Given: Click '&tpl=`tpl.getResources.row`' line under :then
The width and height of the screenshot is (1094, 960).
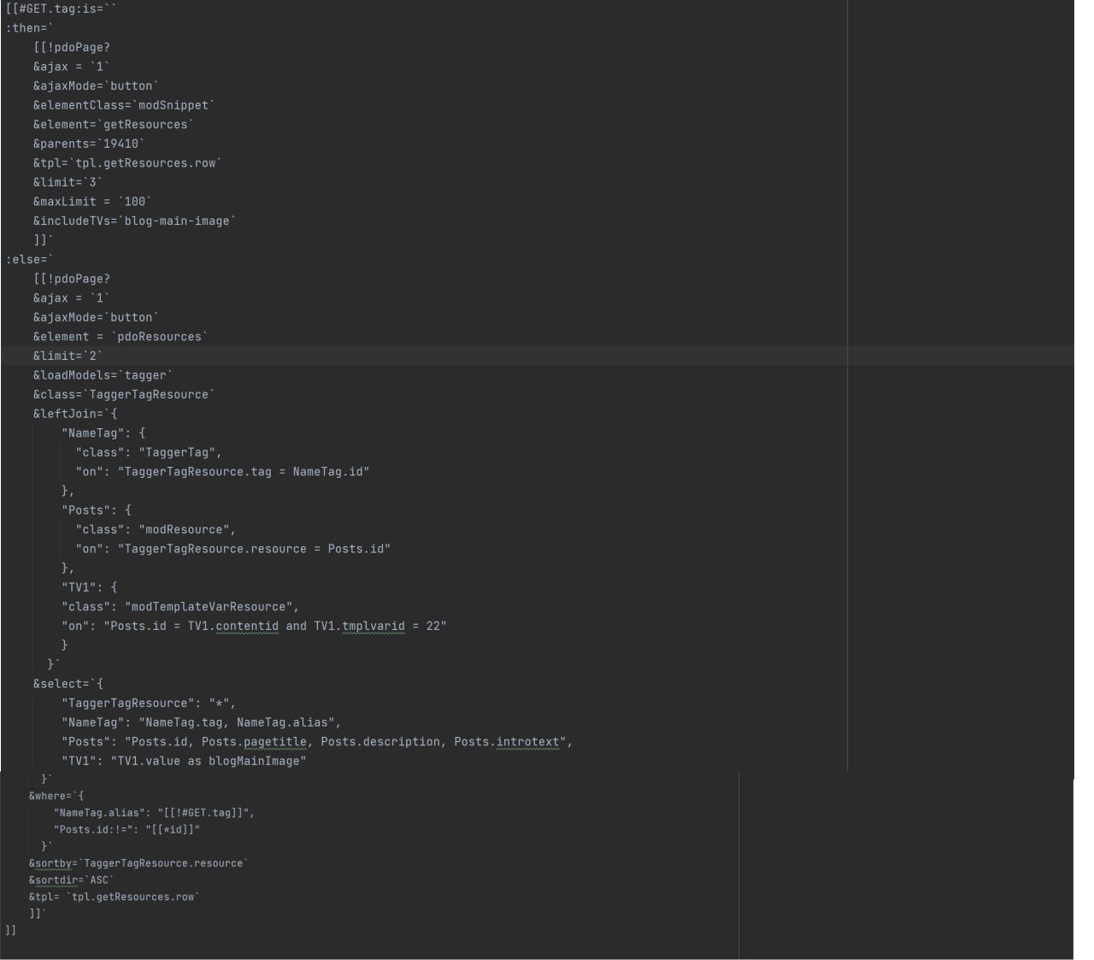Looking at the screenshot, I should tap(127, 163).
